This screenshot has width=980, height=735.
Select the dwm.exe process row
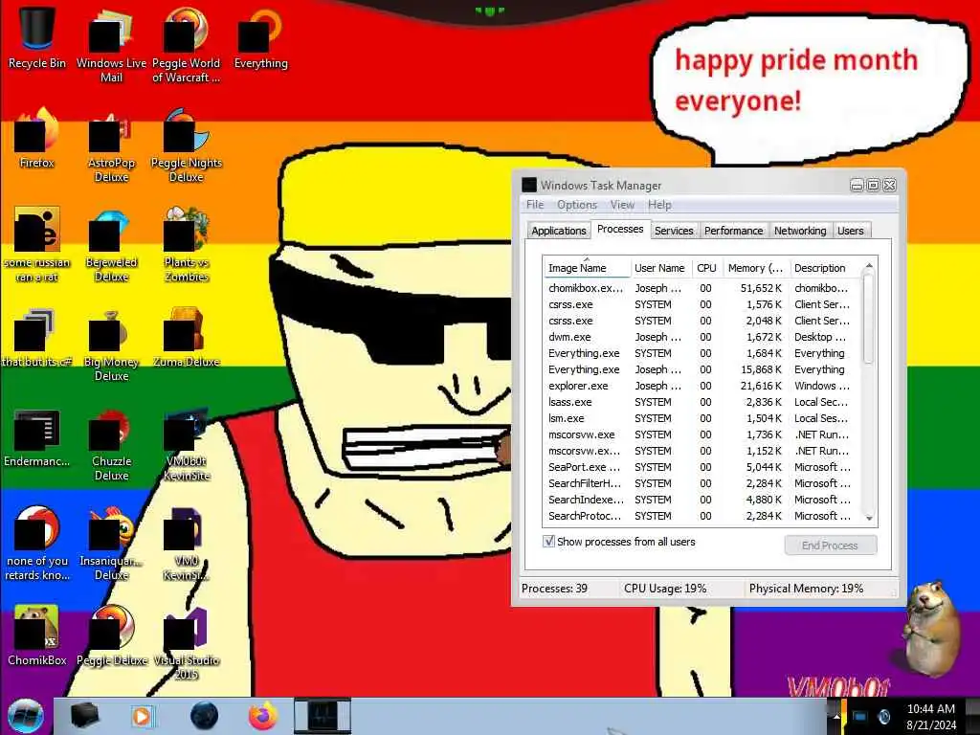click(702, 337)
